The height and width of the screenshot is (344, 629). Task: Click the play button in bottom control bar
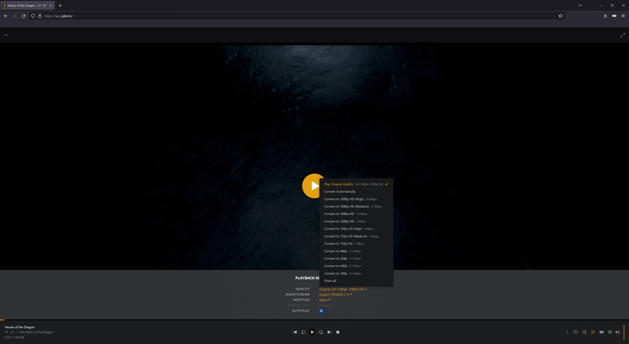(x=312, y=332)
